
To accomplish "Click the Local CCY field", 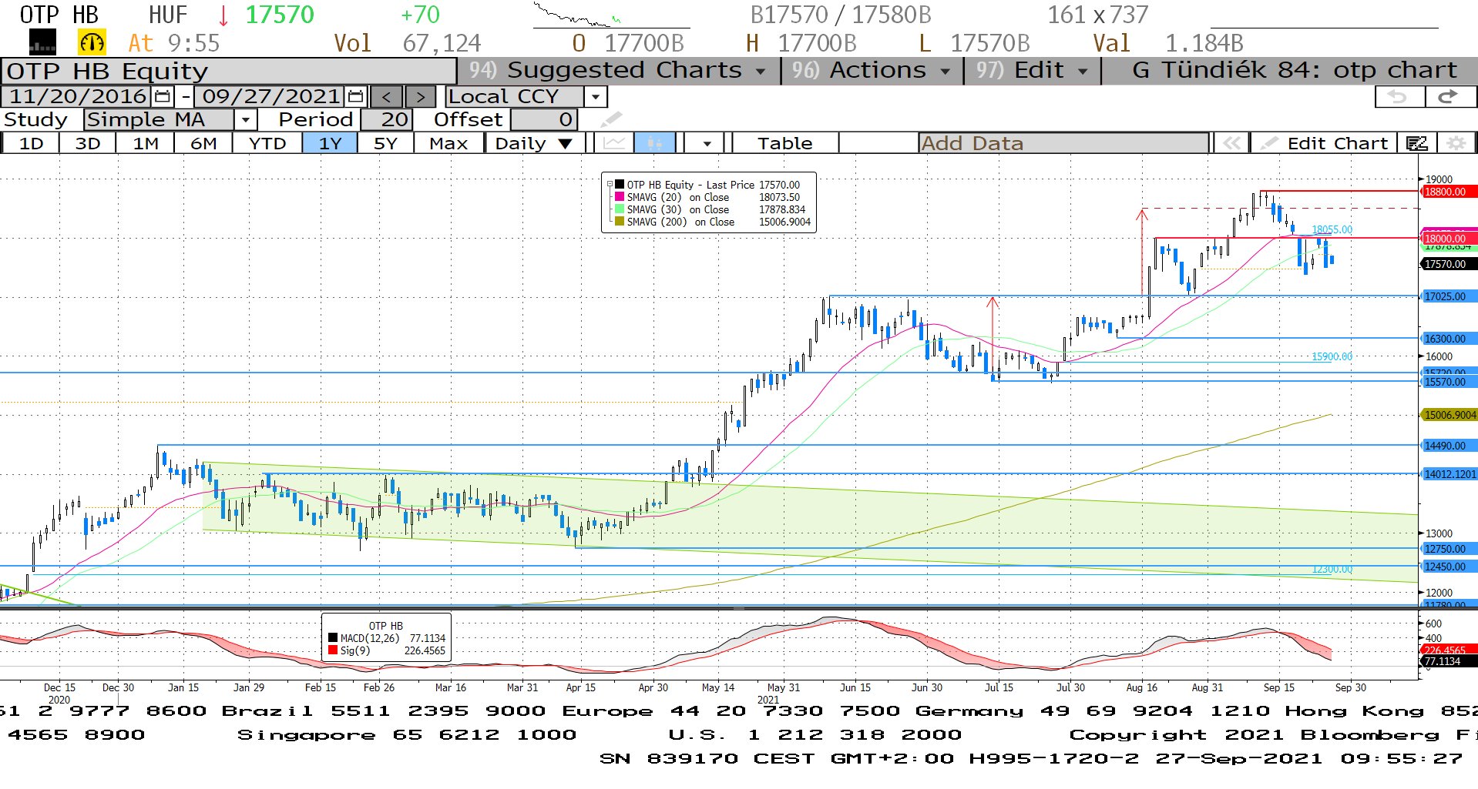I will [514, 97].
